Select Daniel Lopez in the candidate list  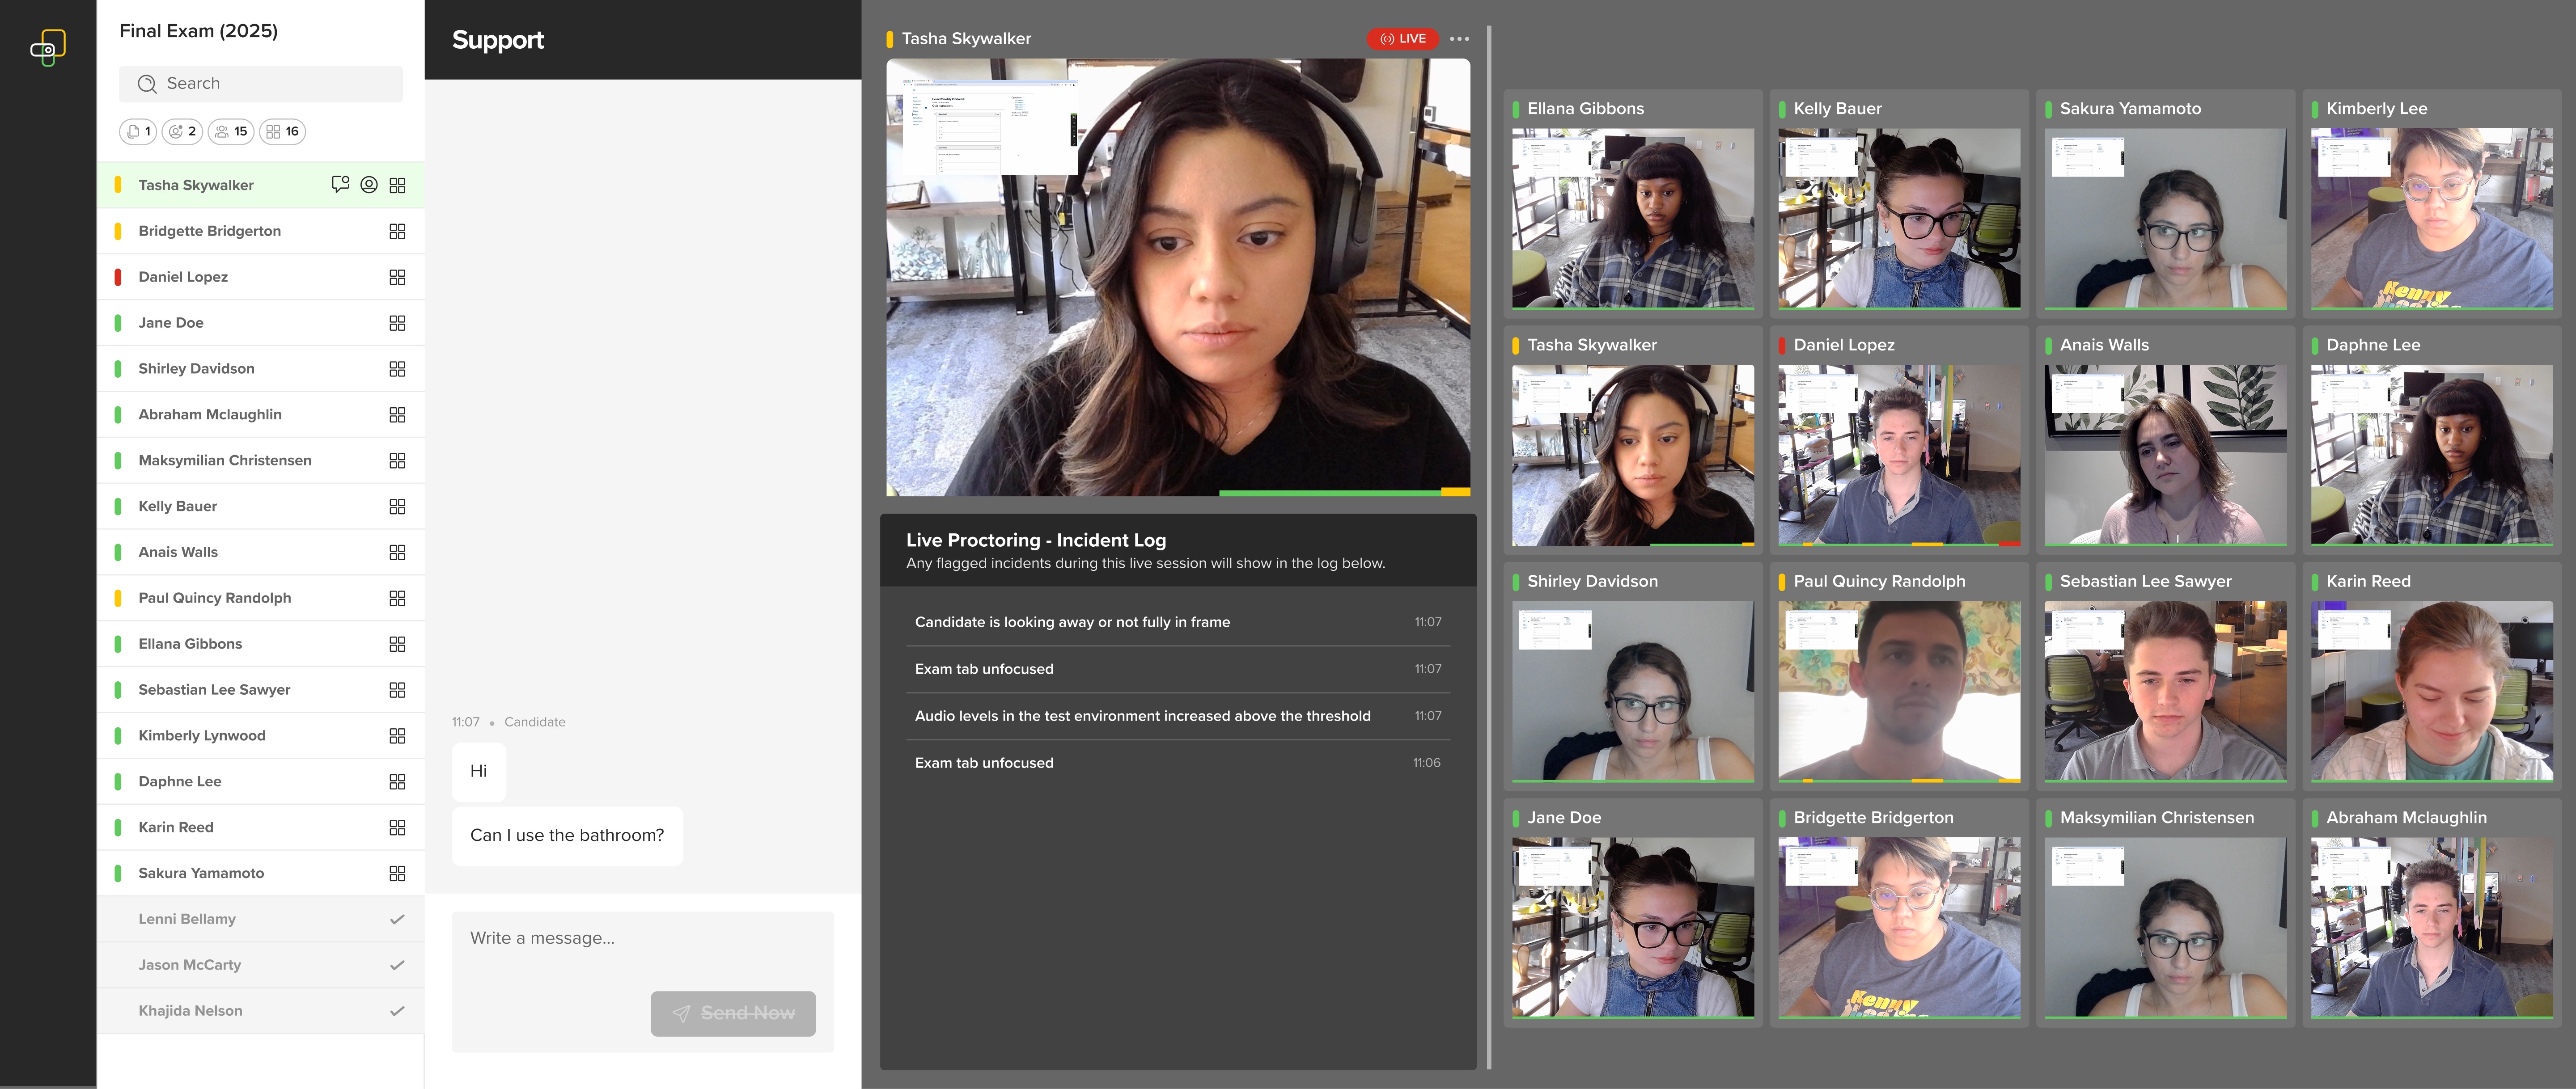click(261, 277)
